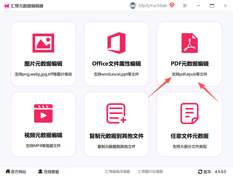Open the 汇帮超级压缩器 link
The height and width of the screenshot is (176, 233).
118,172
